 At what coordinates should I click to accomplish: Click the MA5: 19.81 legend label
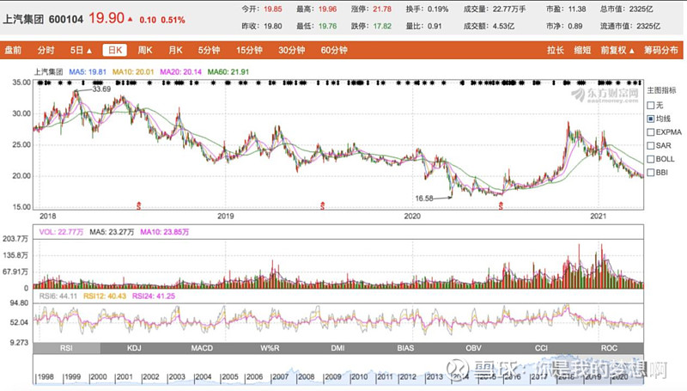pos(88,72)
